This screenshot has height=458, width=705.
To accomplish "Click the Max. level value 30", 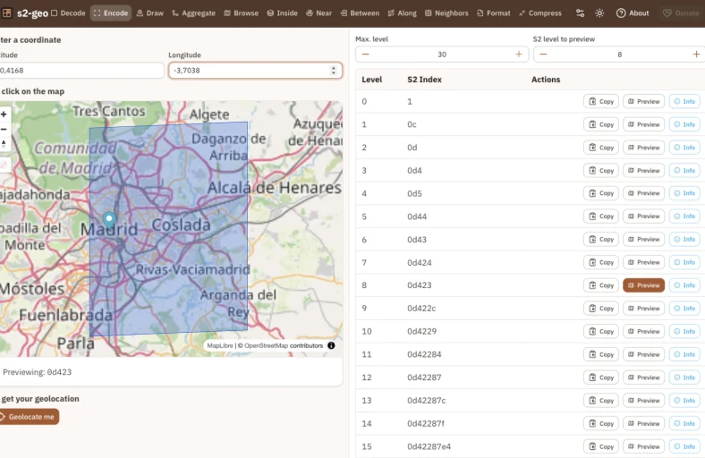I will 442,55.
